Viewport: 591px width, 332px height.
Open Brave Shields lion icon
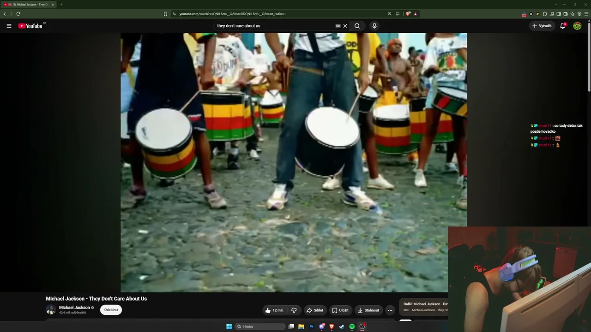click(408, 14)
